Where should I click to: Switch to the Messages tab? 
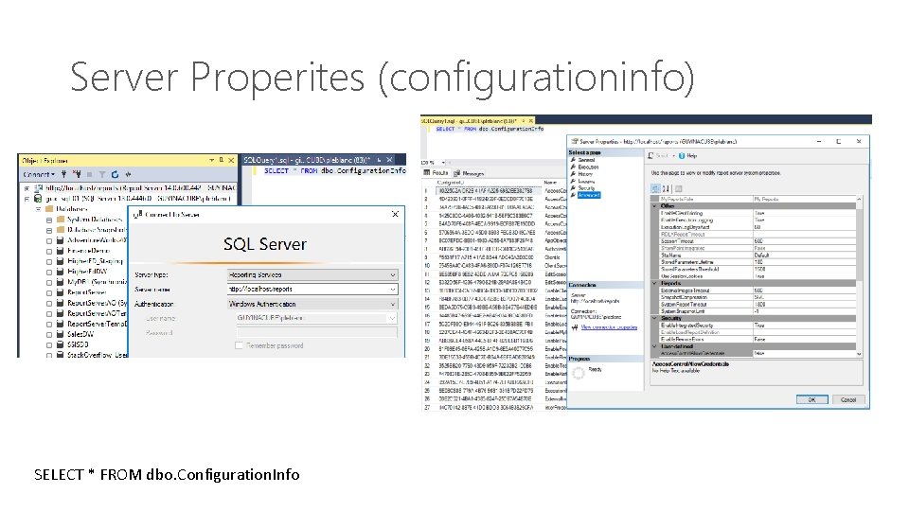(469, 173)
